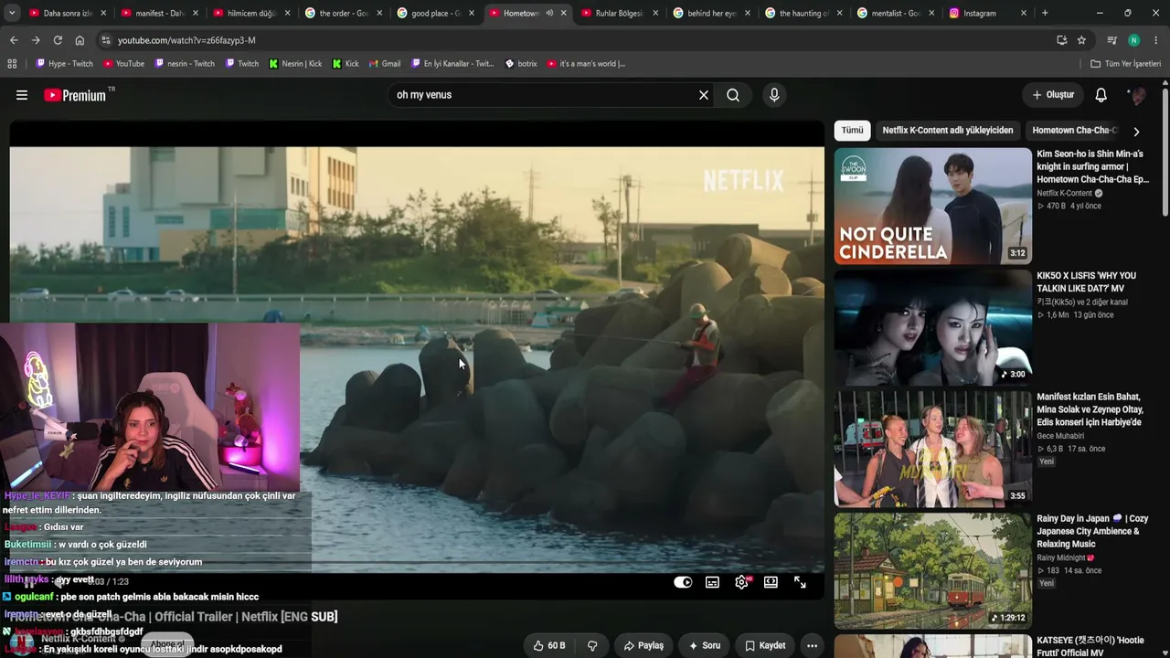Start voice search with the microphone icon

click(x=774, y=95)
